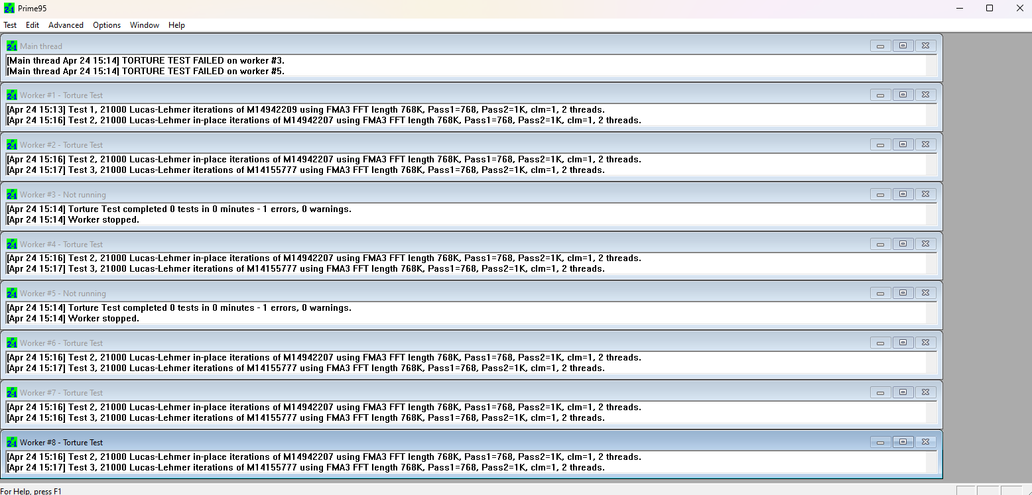Close the Worker #3 child window
Image resolution: width=1032 pixels, height=495 pixels.
coord(925,194)
